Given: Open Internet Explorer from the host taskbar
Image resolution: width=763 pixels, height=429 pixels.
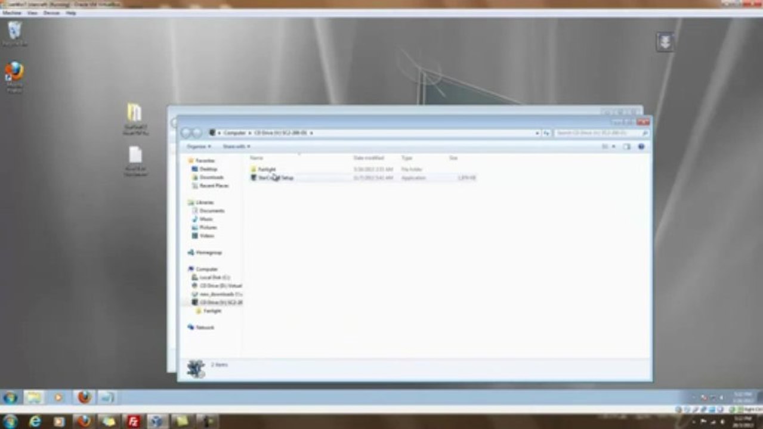Looking at the screenshot, I should pos(35,421).
